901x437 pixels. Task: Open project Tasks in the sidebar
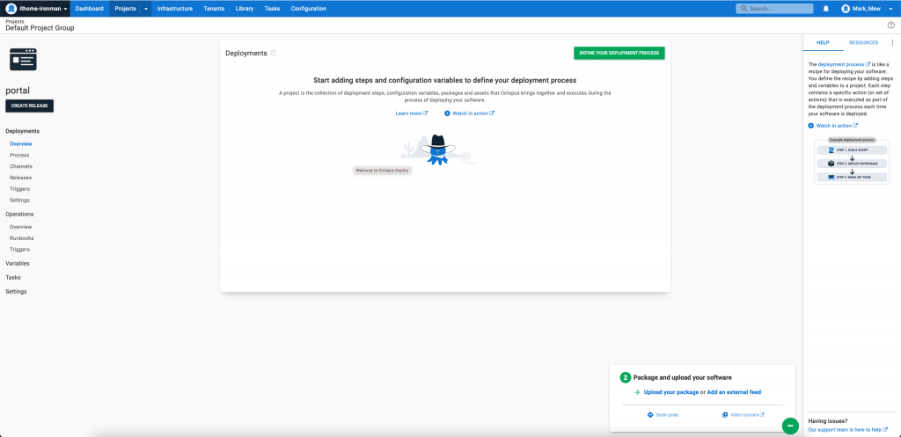[x=13, y=277]
